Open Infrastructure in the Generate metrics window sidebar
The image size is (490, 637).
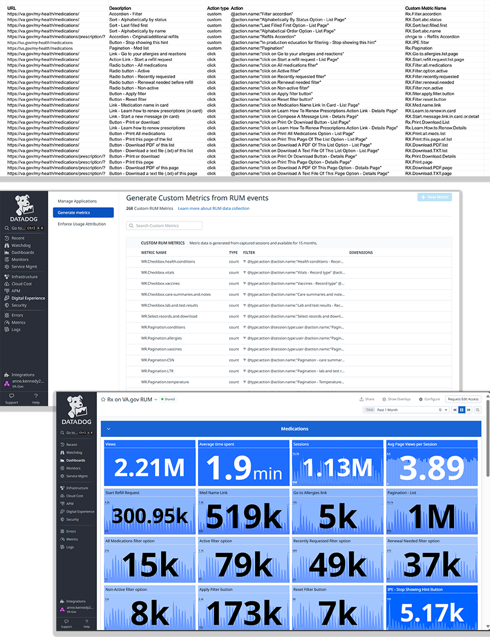[x=21, y=277]
